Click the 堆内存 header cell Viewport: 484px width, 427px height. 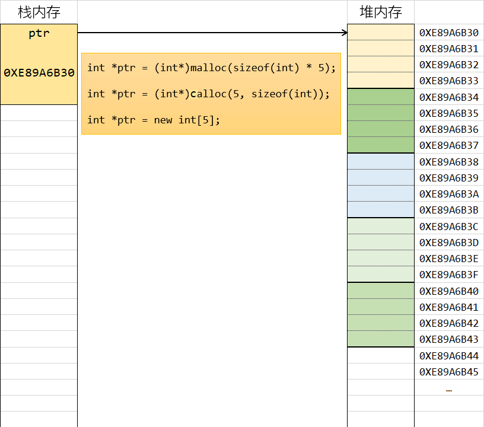[x=380, y=12]
